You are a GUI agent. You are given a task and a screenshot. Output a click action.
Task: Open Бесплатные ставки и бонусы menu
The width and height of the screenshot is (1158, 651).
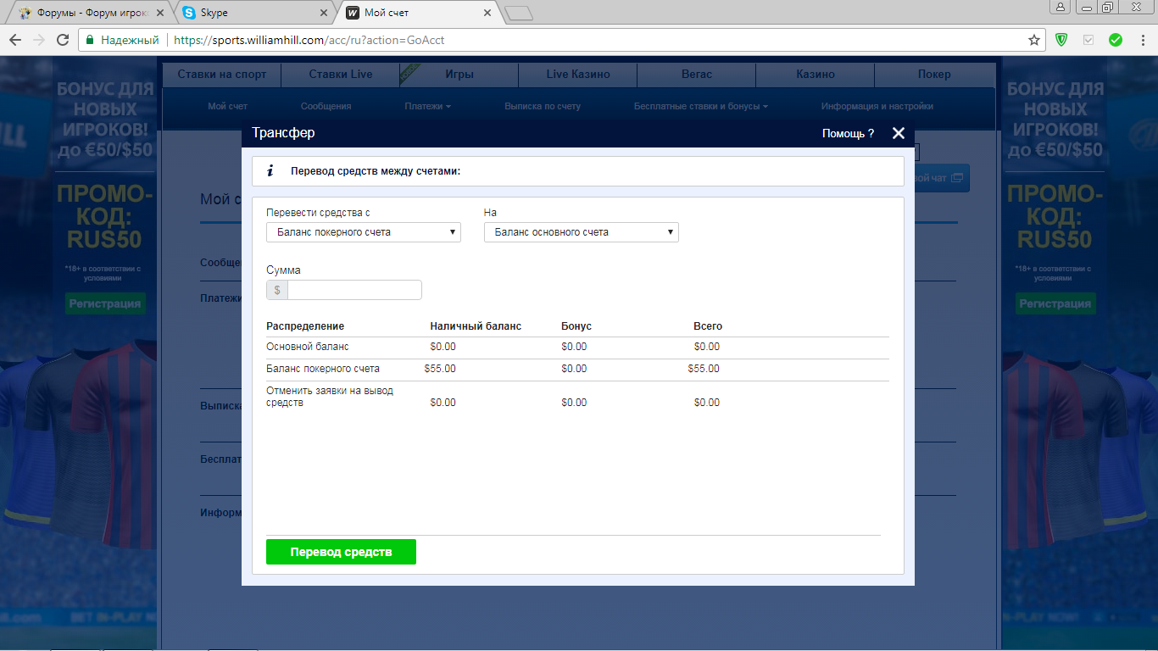tap(700, 107)
